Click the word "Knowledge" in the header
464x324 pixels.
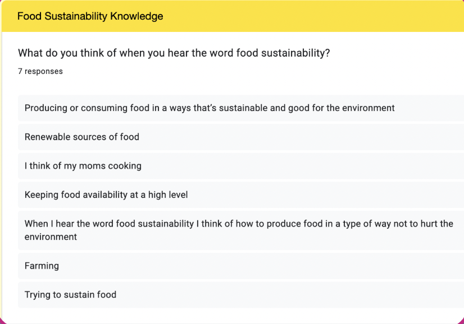coord(137,16)
